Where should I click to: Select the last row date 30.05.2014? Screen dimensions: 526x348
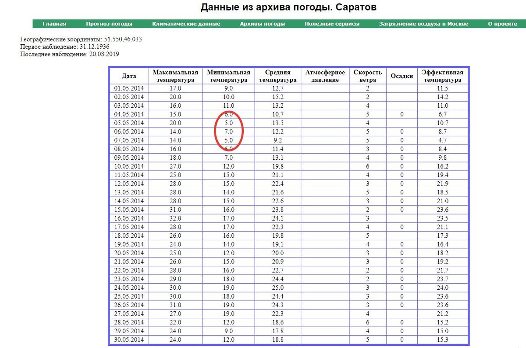[x=128, y=339]
